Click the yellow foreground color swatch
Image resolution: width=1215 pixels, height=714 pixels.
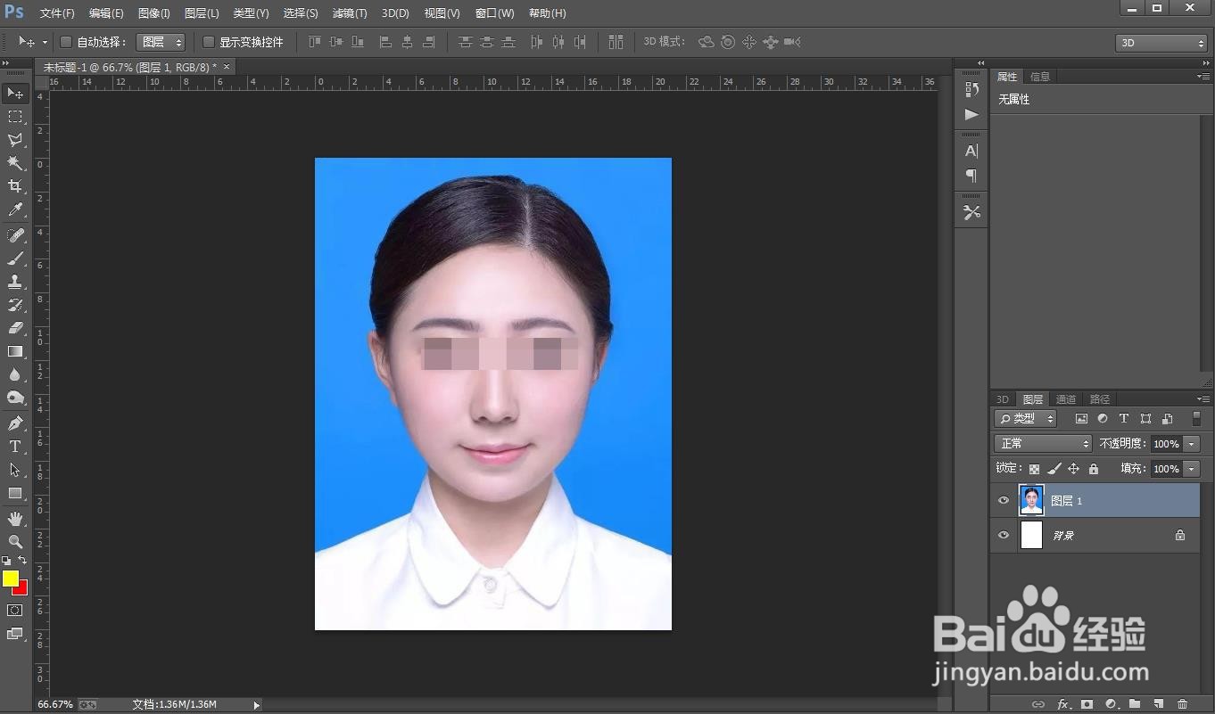(11, 579)
